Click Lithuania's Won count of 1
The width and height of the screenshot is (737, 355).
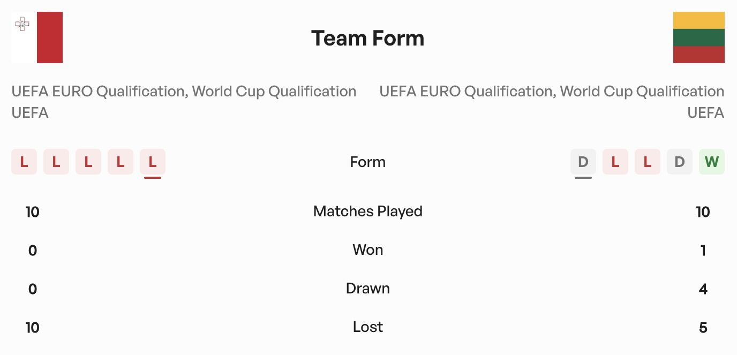coord(703,251)
